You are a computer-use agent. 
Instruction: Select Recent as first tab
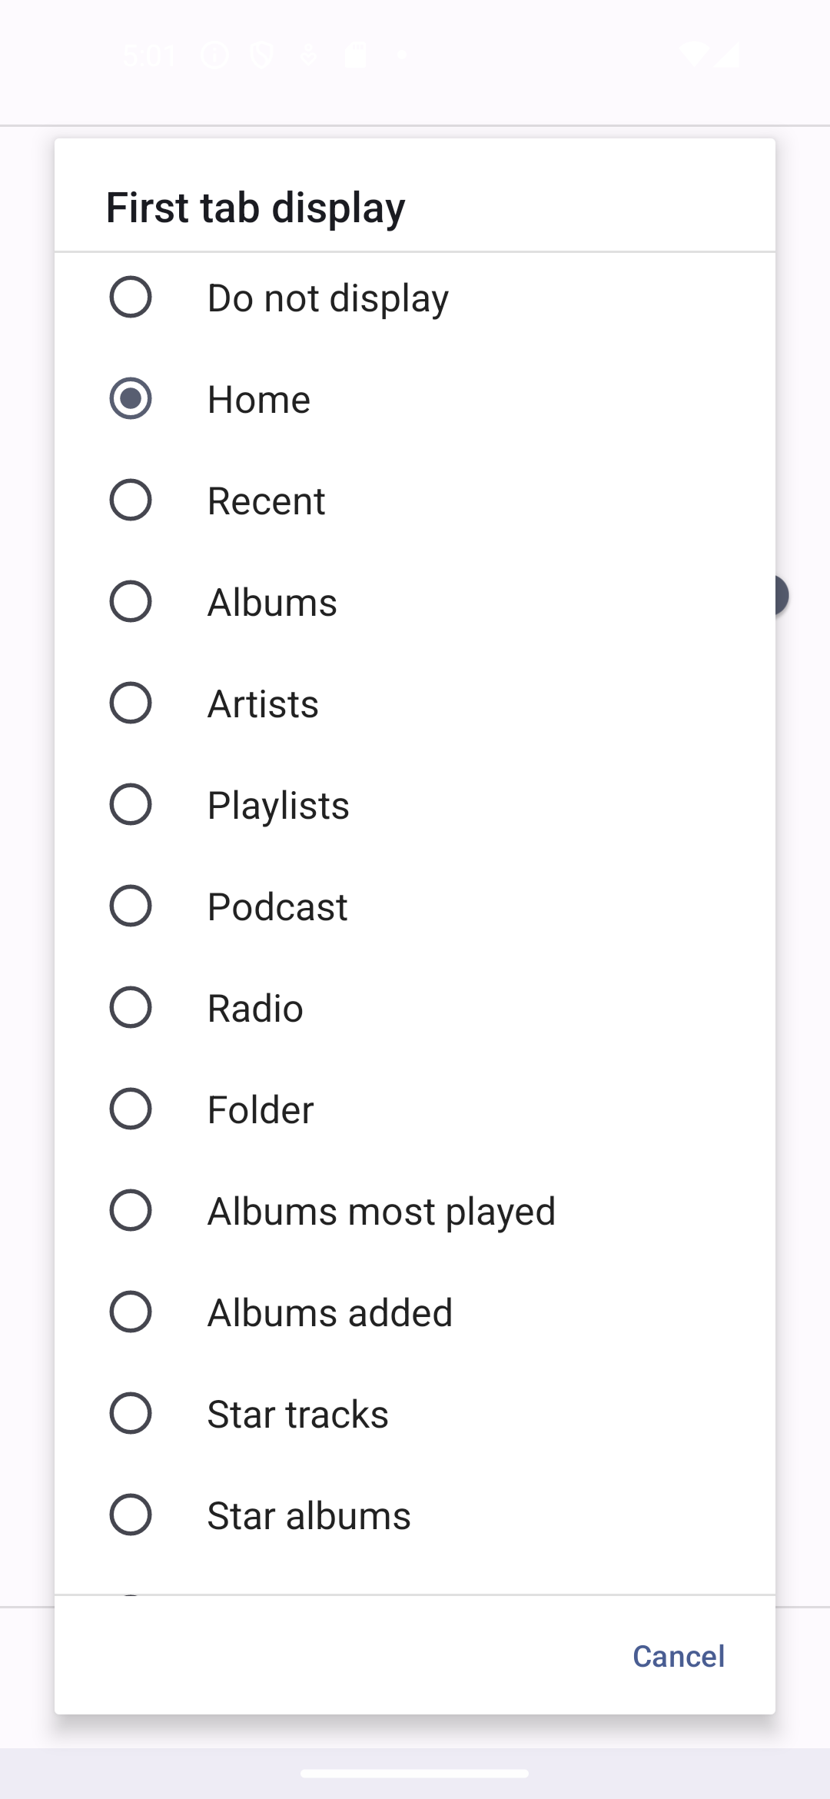(131, 500)
